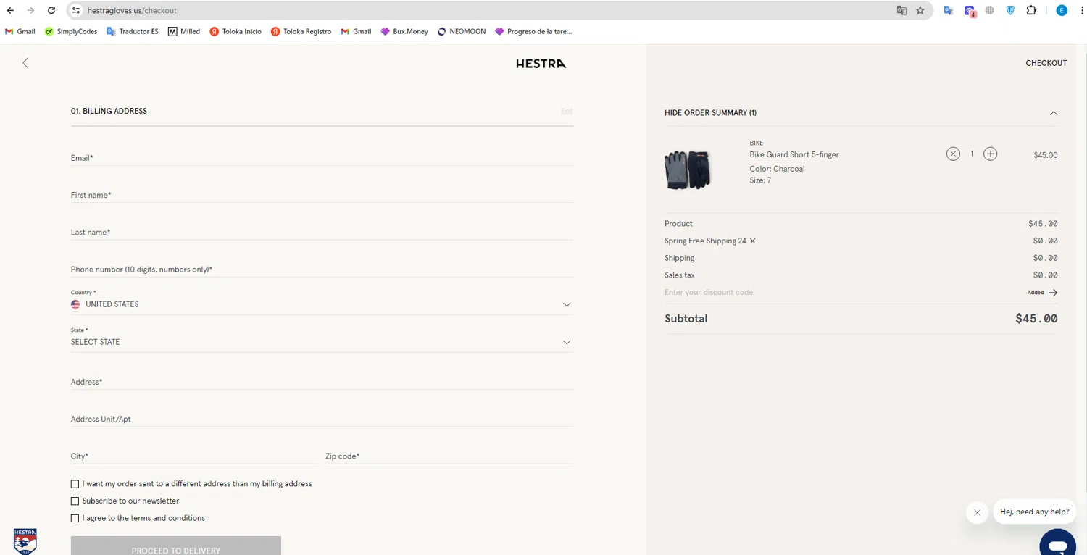This screenshot has height=555, width=1087.
Task: Click the Email field
Action: 322,158
